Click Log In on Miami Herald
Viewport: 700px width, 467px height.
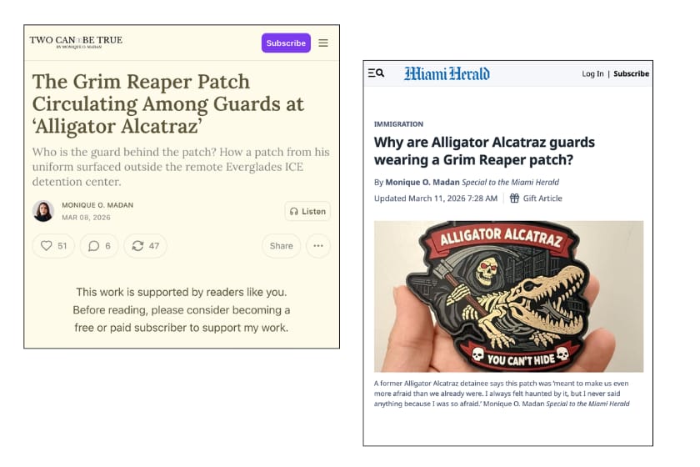[592, 73]
